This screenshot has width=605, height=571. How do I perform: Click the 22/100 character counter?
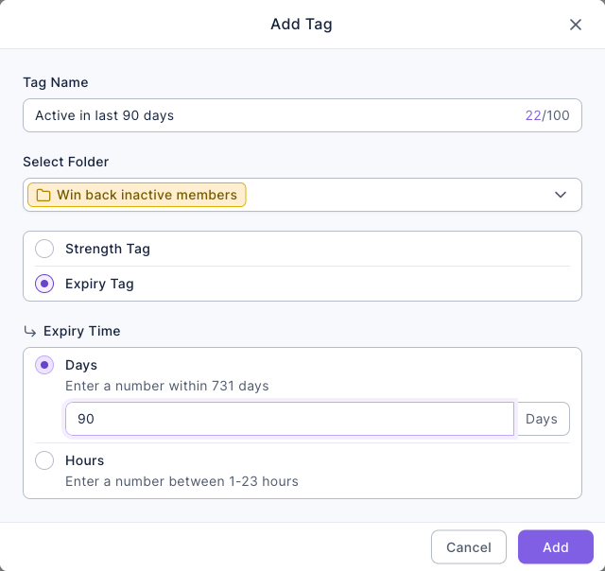[x=547, y=115]
